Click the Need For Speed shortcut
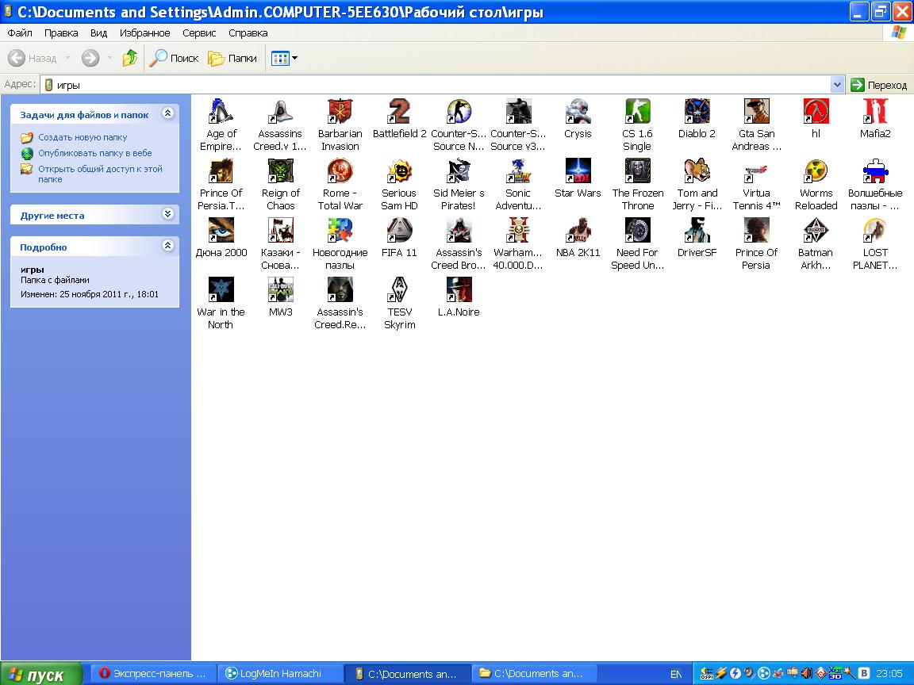Screen dimensions: 914x685 coord(637,230)
